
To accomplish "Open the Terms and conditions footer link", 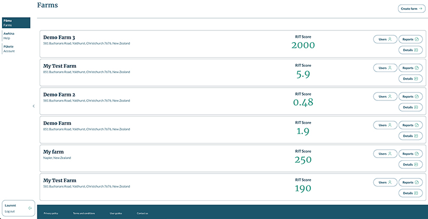I will 84,213.
